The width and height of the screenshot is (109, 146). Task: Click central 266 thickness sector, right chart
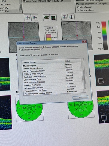80,105
